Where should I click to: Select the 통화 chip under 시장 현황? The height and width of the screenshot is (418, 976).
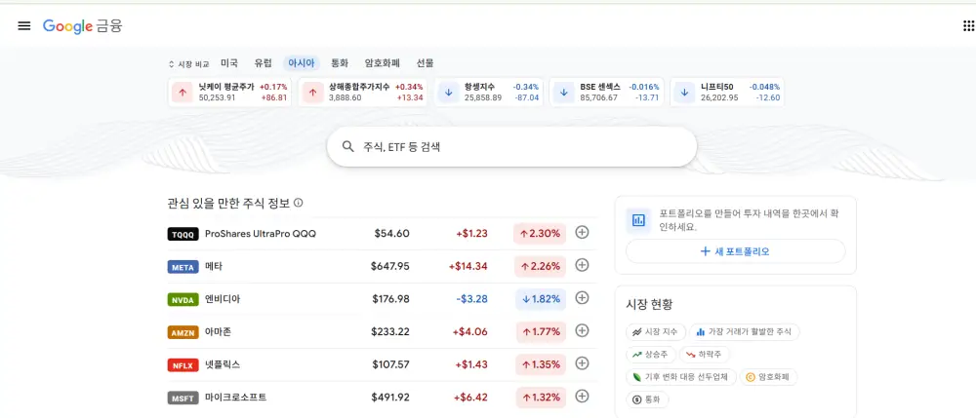click(647, 400)
